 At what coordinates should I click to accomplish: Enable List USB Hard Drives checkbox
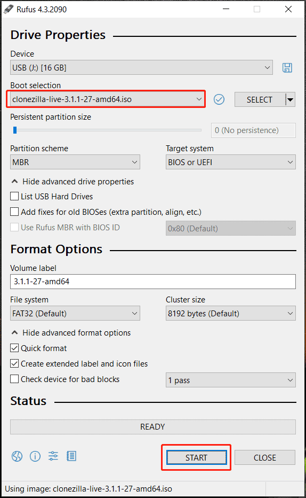point(14,196)
